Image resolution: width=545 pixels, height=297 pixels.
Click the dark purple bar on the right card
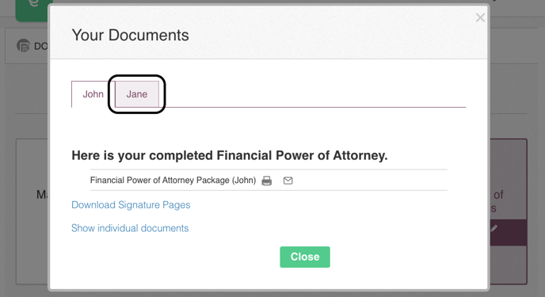pyautogui.click(x=509, y=232)
